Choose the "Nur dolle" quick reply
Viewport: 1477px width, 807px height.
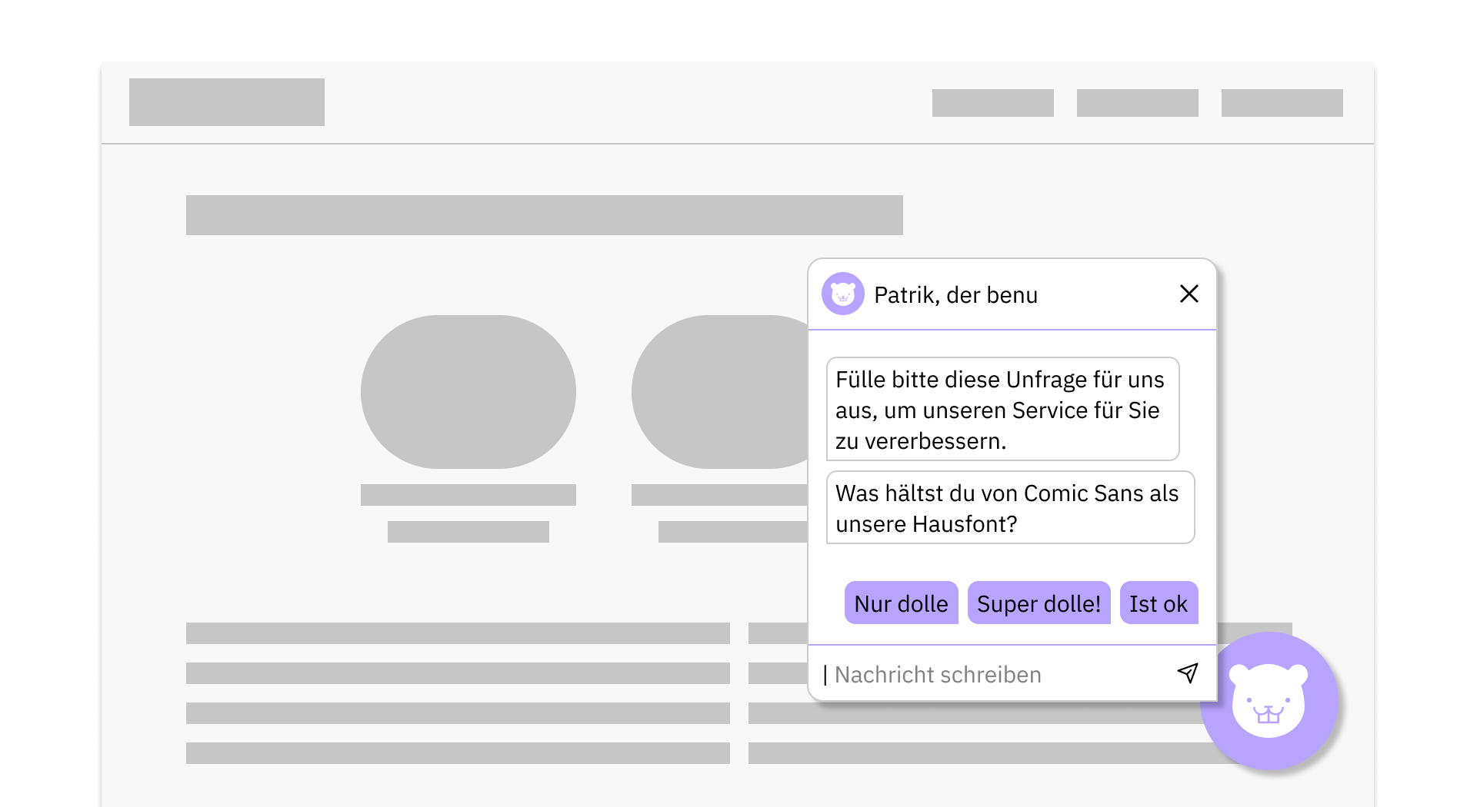click(901, 603)
